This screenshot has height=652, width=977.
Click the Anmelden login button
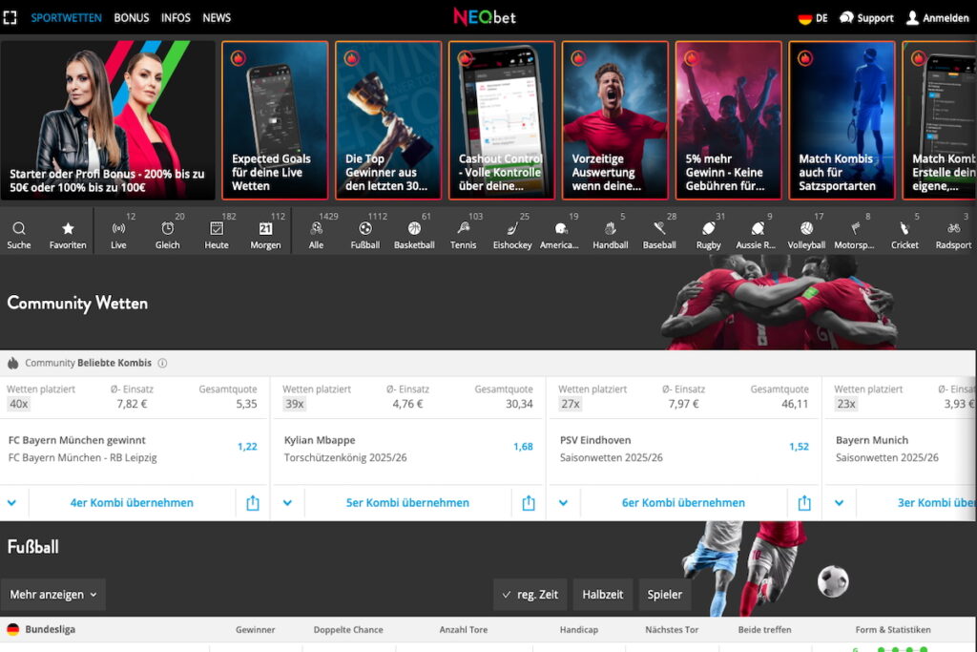coord(938,18)
